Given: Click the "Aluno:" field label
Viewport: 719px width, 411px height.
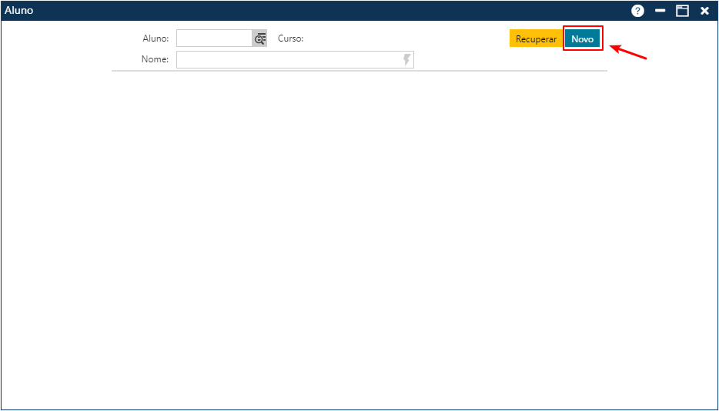Looking at the screenshot, I should [x=156, y=38].
